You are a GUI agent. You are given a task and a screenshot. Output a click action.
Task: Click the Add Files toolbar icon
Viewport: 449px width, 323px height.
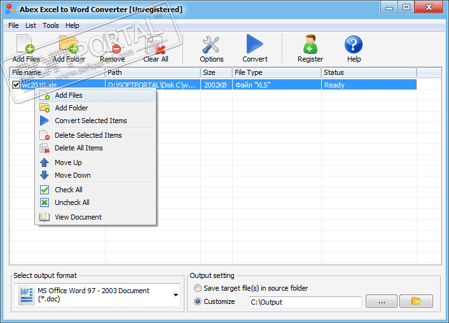point(25,44)
